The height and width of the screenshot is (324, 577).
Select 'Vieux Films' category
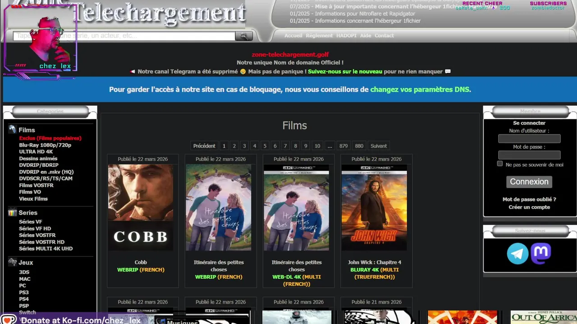pyautogui.click(x=33, y=199)
